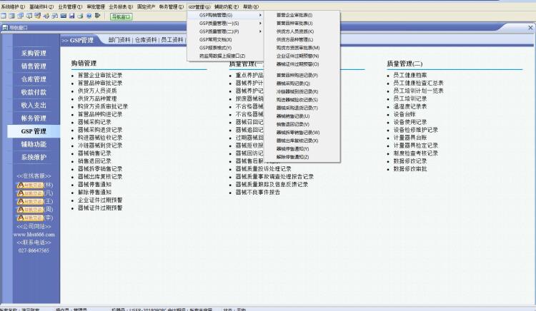Go to 销售管理 in the left sidebar
The image size is (536, 311).
pos(34,66)
